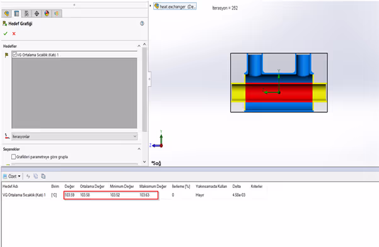Click the Delta column header
The image size is (379, 247).
(236, 186)
